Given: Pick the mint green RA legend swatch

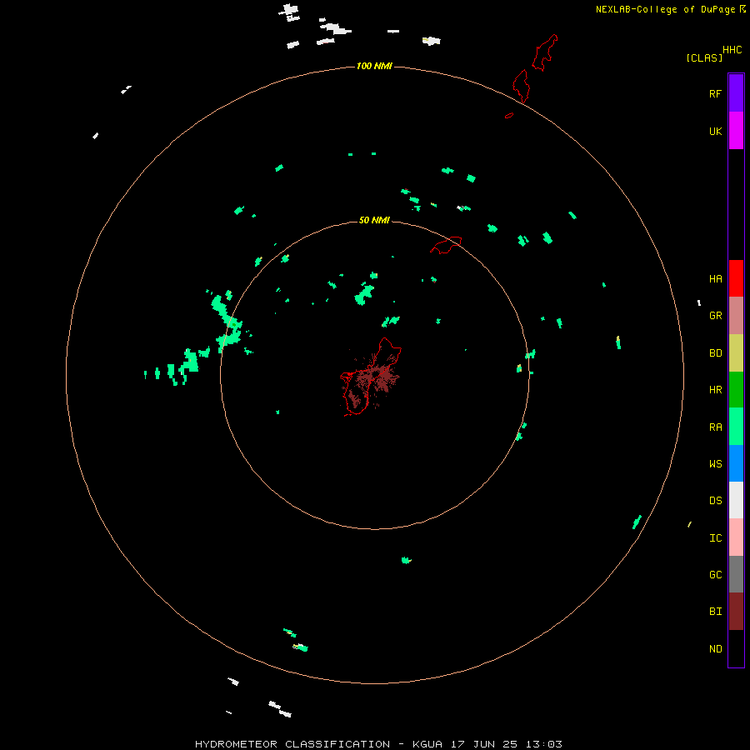Looking at the screenshot, I should tap(736, 427).
